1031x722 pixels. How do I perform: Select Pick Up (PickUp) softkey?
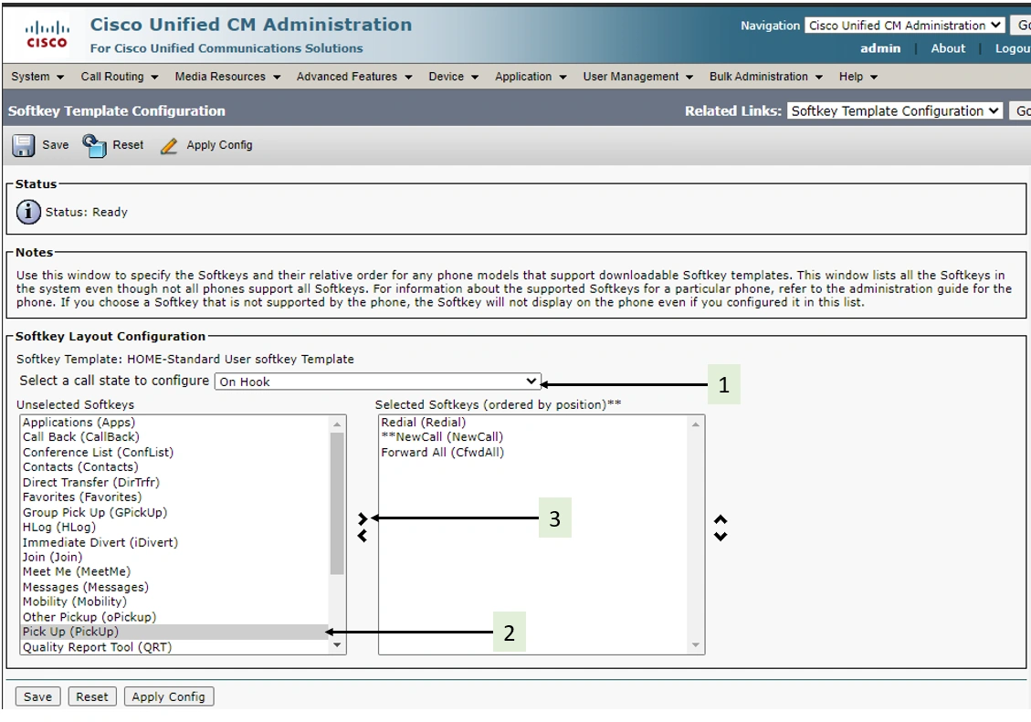174,632
